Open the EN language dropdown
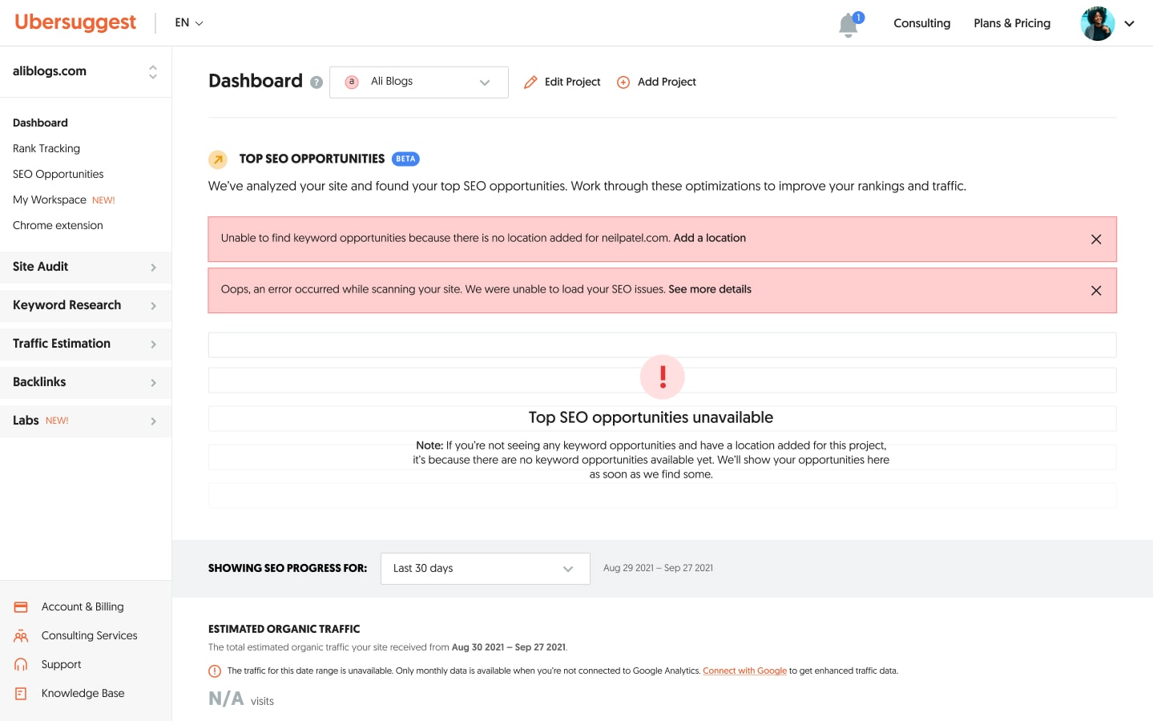 click(189, 23)
